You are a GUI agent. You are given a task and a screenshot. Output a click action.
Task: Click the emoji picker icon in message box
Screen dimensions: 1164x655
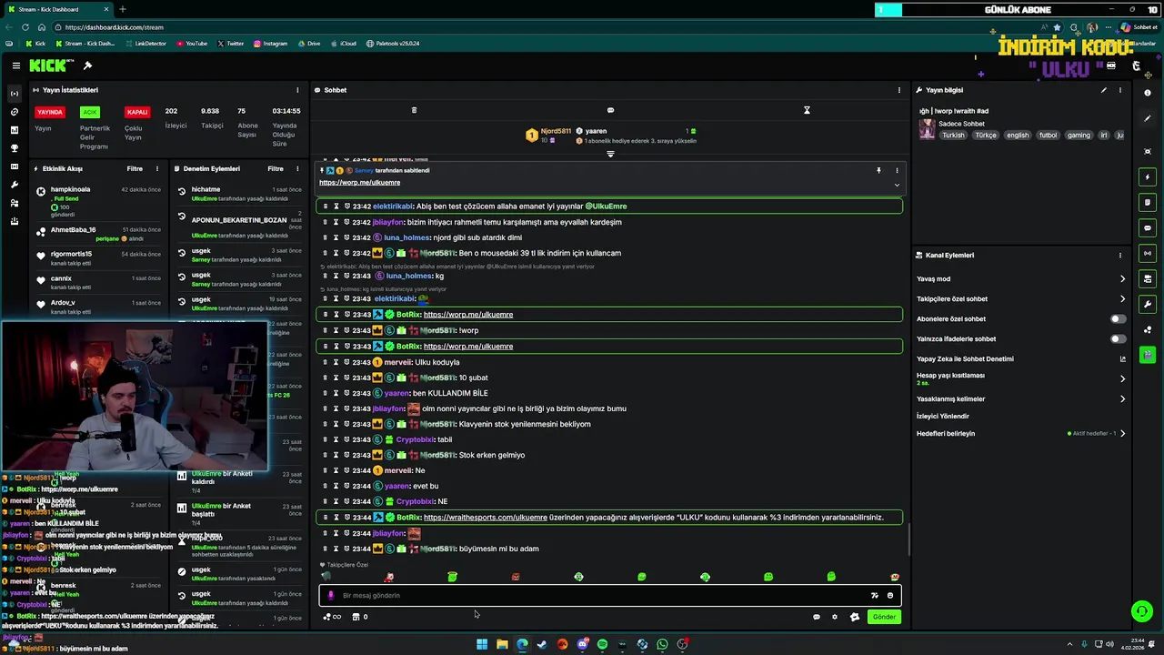(890, 596)
